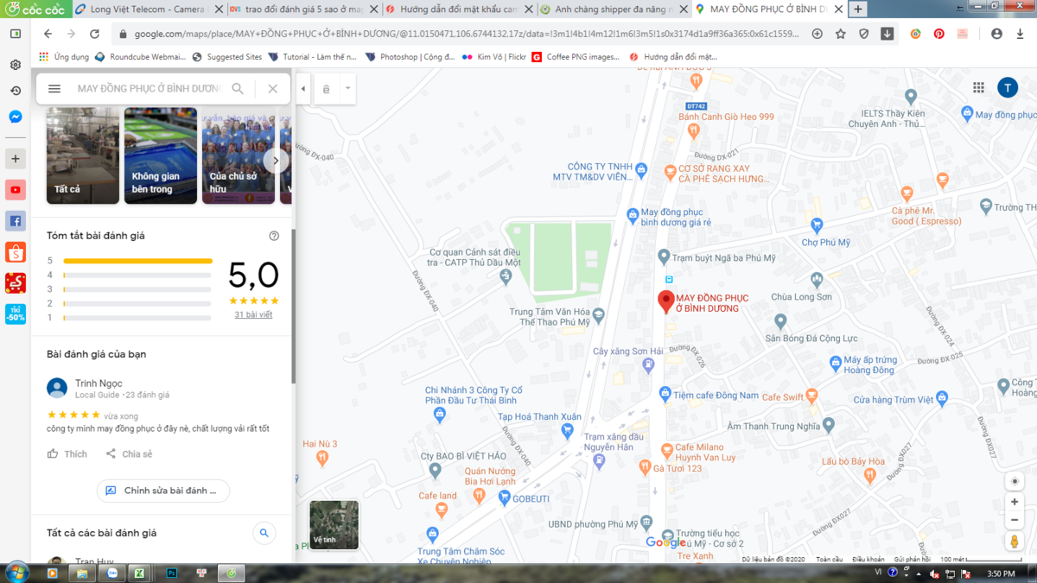
Task: Go back to previous page
Action: click(x=48, y=34)
